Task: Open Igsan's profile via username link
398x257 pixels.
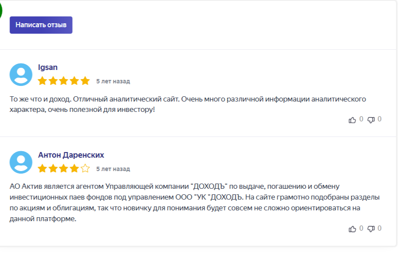Action: pyautogui.click(x=48, y=67)
